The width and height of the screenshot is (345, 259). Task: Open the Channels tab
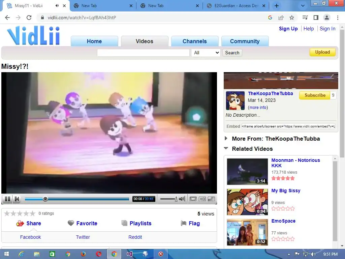[x=195, y=41]
